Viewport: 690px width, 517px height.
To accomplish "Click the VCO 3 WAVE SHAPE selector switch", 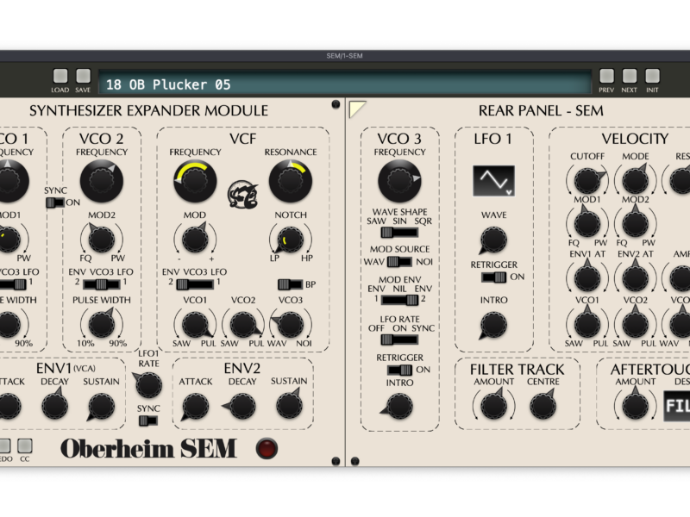I will [399, 232].
